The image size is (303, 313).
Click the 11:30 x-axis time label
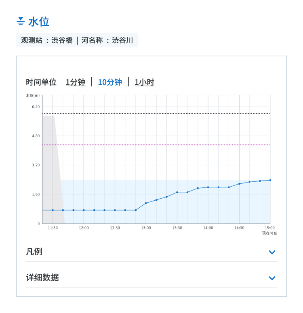53,228
